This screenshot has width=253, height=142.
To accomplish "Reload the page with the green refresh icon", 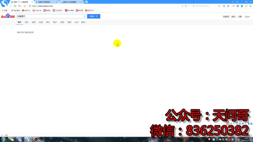I will click(x=15, y=6).
